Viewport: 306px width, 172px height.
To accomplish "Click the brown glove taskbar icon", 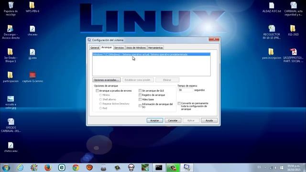I will 89,168.
